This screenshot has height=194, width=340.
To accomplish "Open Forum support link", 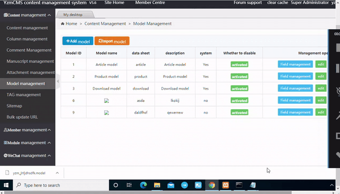I will 248,3.
